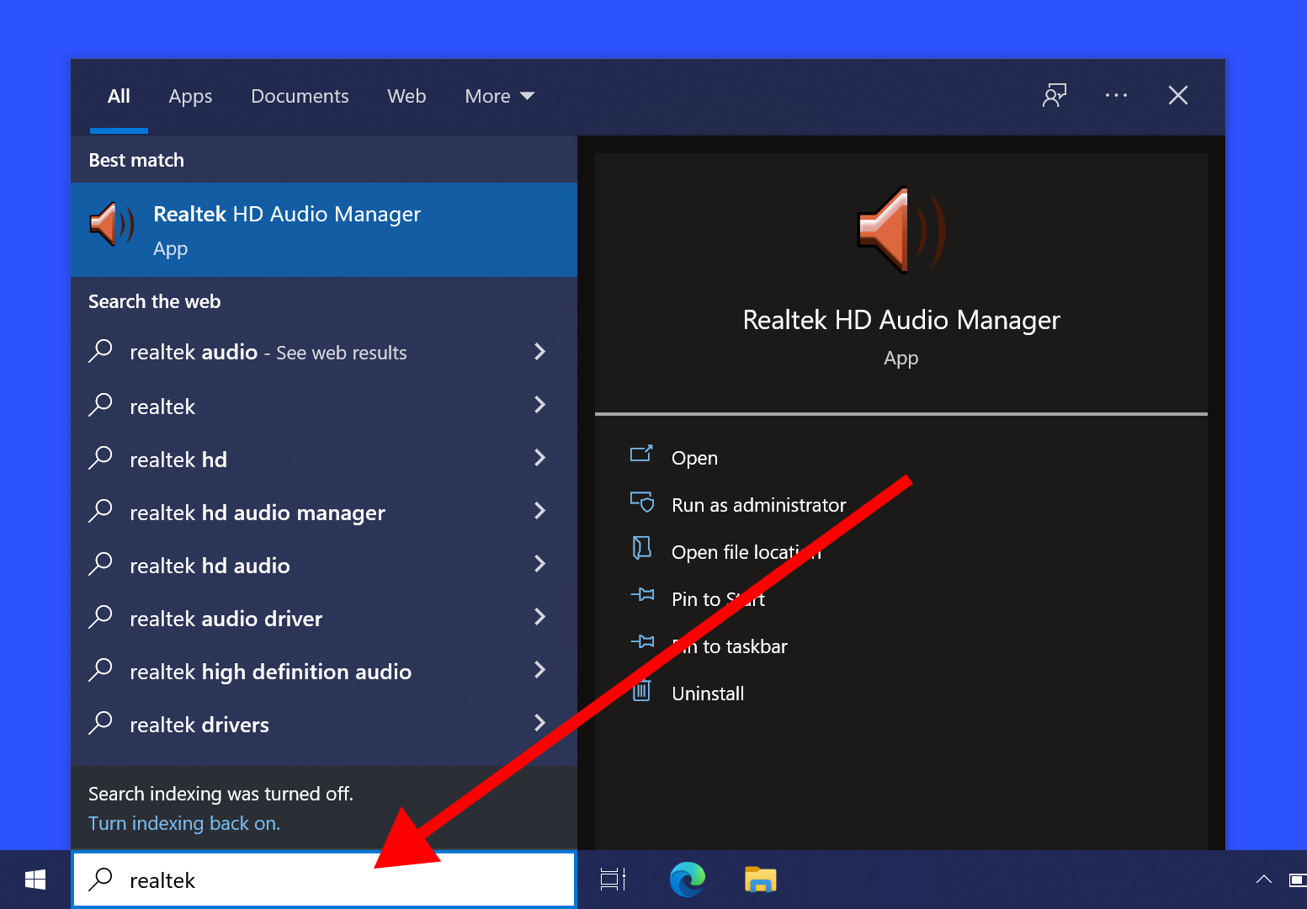Click the Run as administrator shield icon
This screenshot has width=1307, height=909.
tap(642, 502)
